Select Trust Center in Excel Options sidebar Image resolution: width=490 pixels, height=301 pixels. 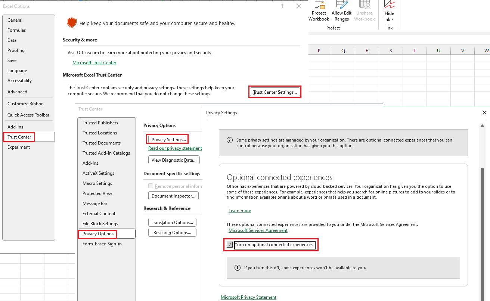[x=29, y=137]
